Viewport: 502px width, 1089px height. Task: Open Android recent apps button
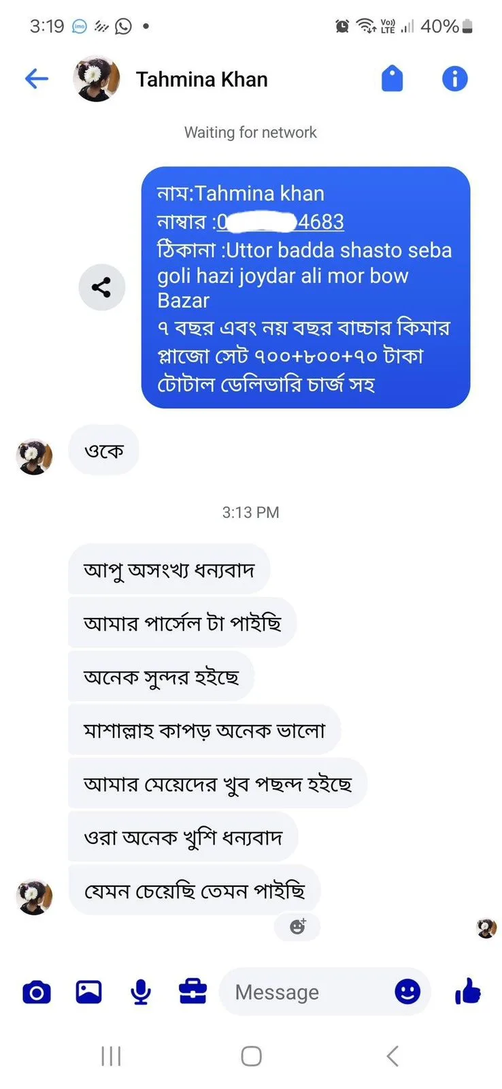[x=111, y=1056]
